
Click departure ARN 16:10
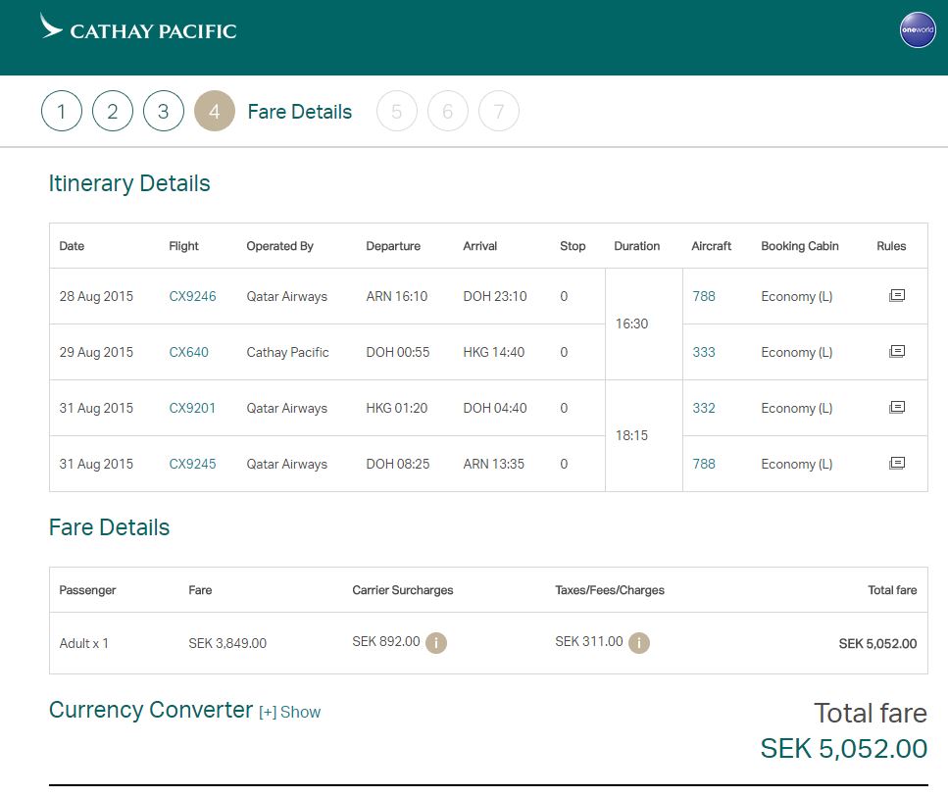click(397, 296)
